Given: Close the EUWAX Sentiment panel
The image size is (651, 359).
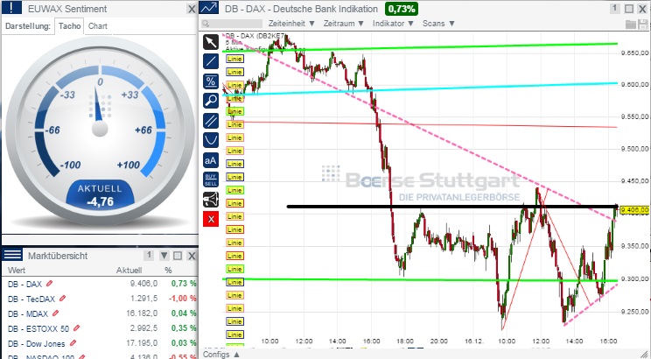Looking at the screenshot, I should (x=192, y=9).
